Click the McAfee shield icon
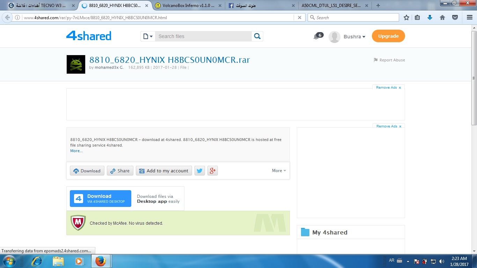The image size is (477, 268). point(78,223)
